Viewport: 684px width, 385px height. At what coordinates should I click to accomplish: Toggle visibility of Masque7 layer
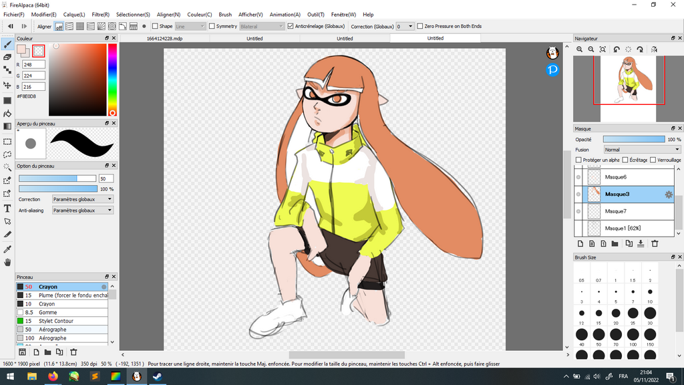tap(578, 211)
